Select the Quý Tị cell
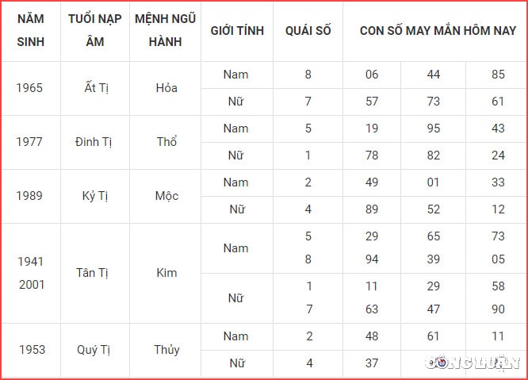The width and height of the screenshot is (528, 380). coord(94,350)
